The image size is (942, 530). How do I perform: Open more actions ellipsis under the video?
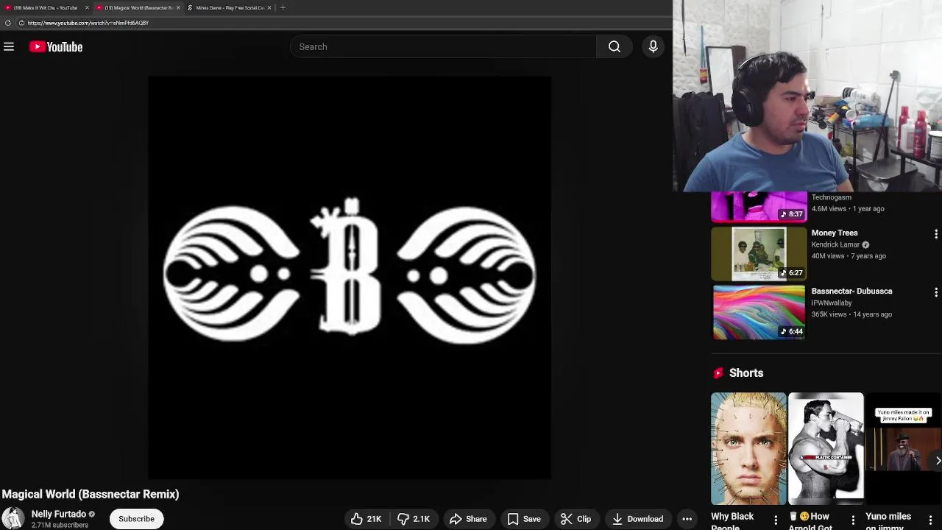tap(687, 519)
